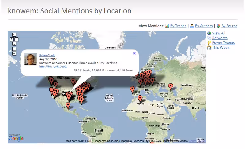Click the marker west of Kazakhstan
This screenshot has width=245, height=149.
pos(171,87)
